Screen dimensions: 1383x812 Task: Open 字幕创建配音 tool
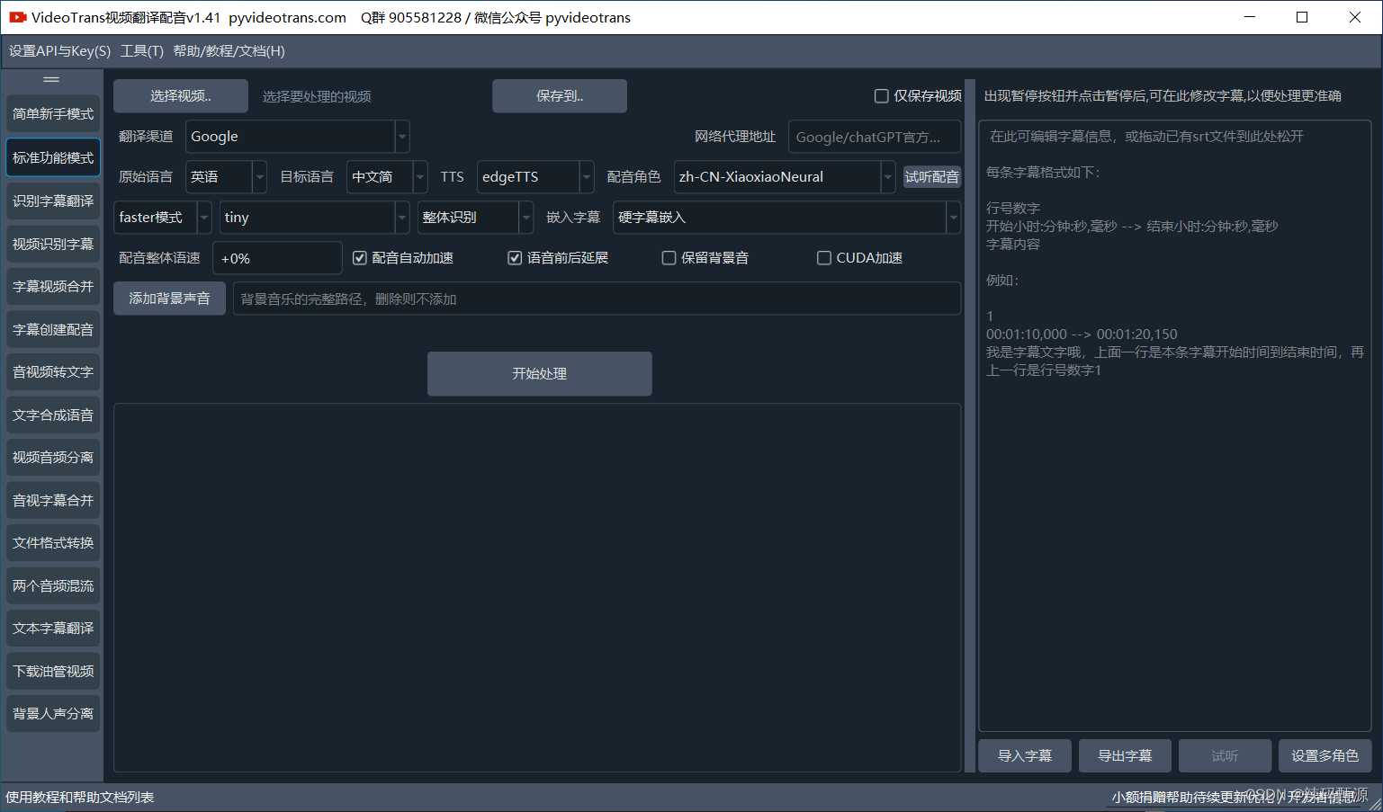[x=53, y=329]
